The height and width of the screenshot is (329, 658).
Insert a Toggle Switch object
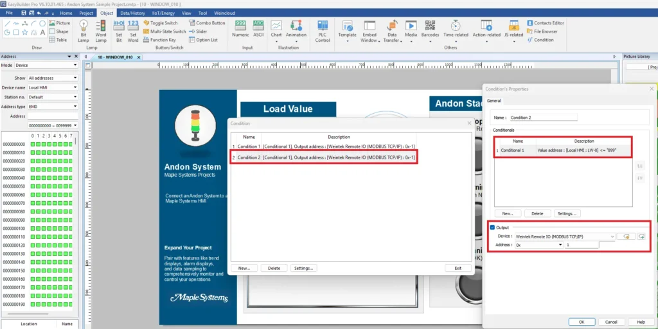tap(161, 23)
